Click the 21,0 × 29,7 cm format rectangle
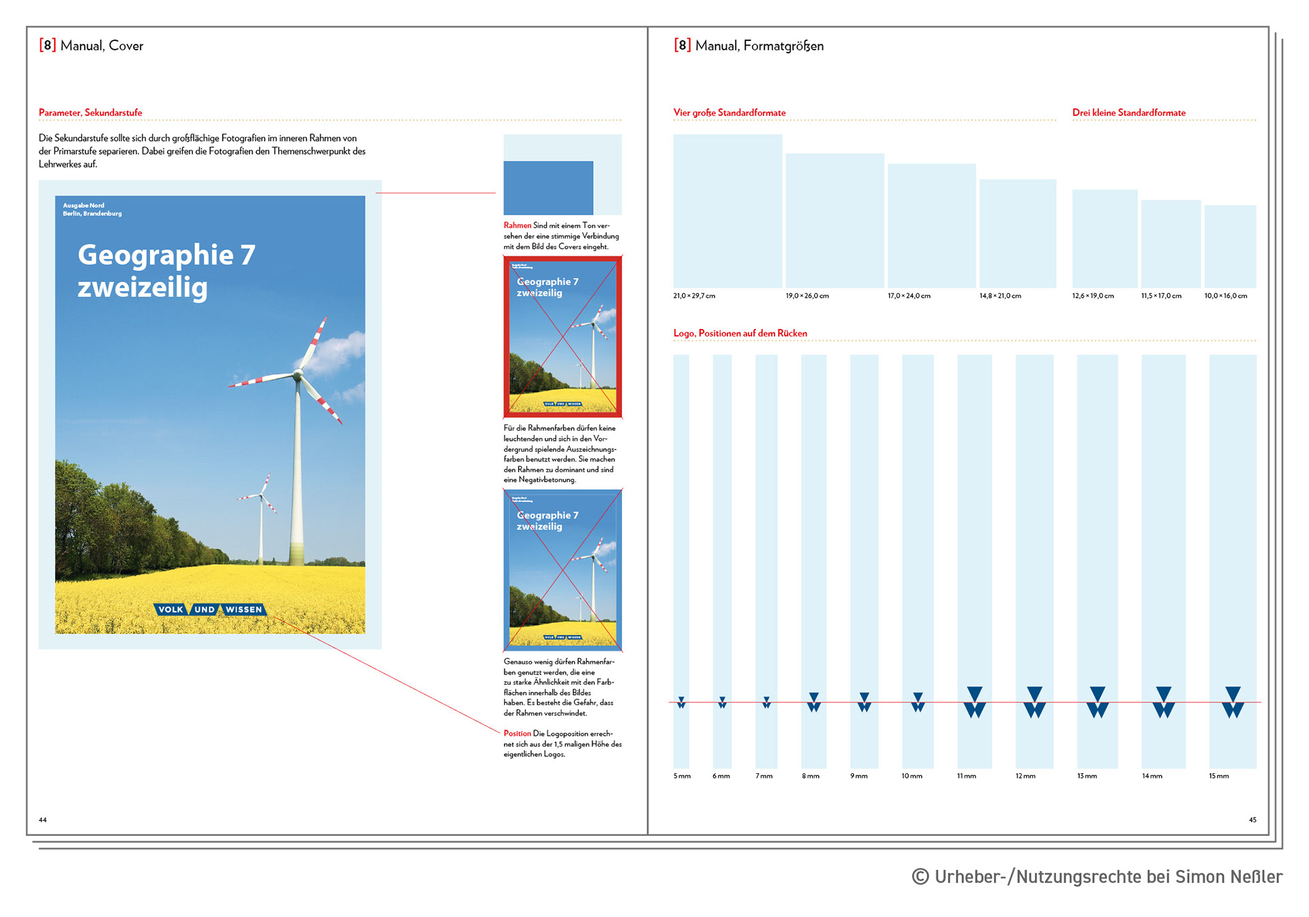This screenshot has height=917, width=1309. click(x=727, y=211)
